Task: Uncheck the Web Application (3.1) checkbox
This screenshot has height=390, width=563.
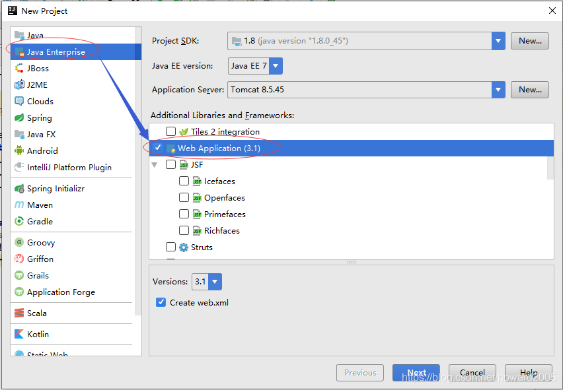Action: pyautogui.click(x=158, y=148)
